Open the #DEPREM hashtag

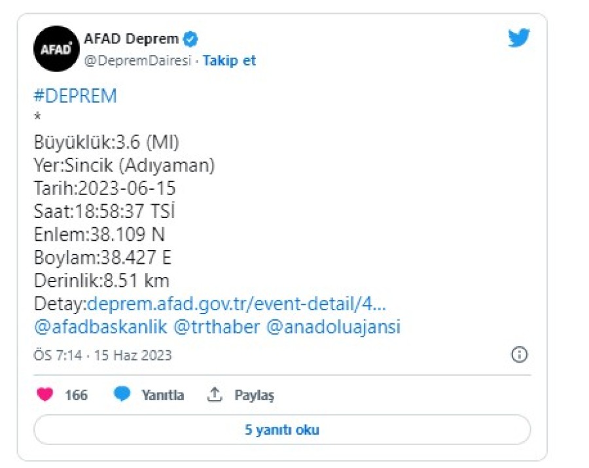[75, 96]
